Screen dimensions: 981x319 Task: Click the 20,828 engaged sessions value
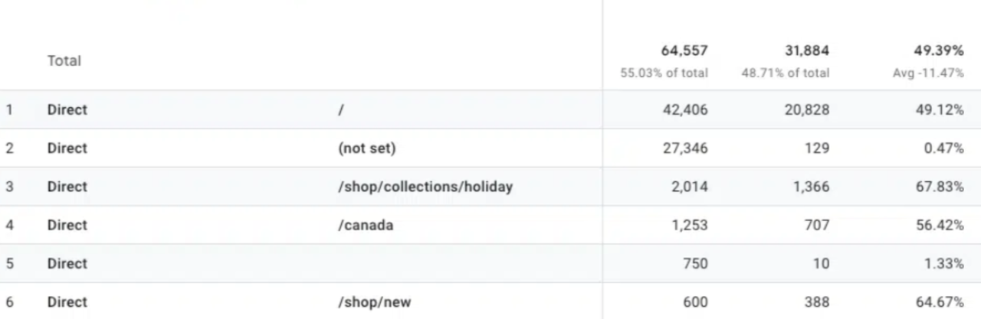click(806, 109)
